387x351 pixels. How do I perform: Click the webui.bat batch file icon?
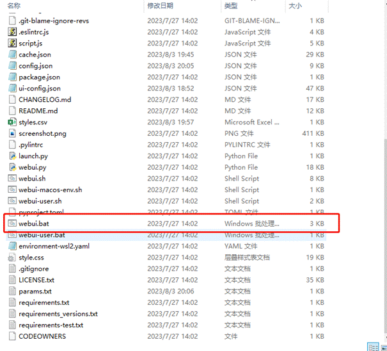[x=12, y=224]
